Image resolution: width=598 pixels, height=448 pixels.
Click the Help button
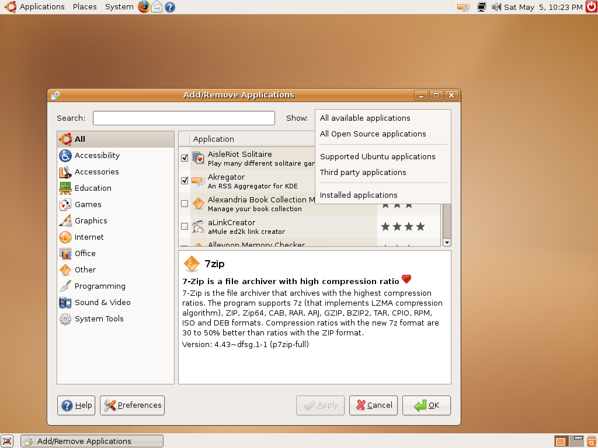[77, 405]
